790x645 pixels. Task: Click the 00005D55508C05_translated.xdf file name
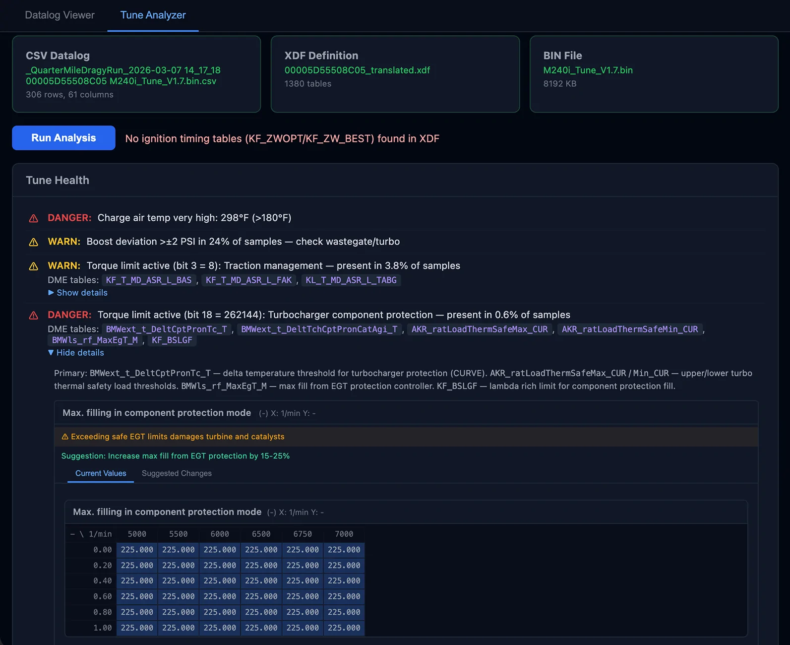357,70
